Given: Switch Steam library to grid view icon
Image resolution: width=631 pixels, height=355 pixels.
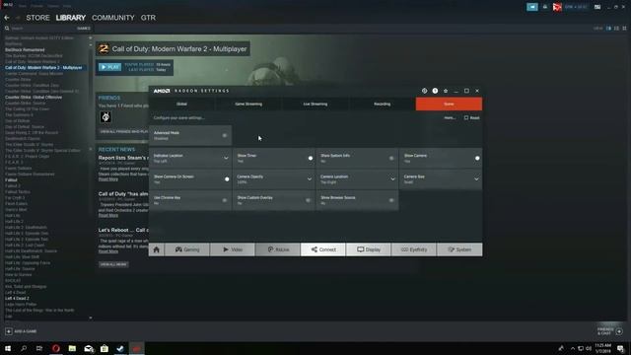Looking at the screenshot, I should tap(624, 29).
